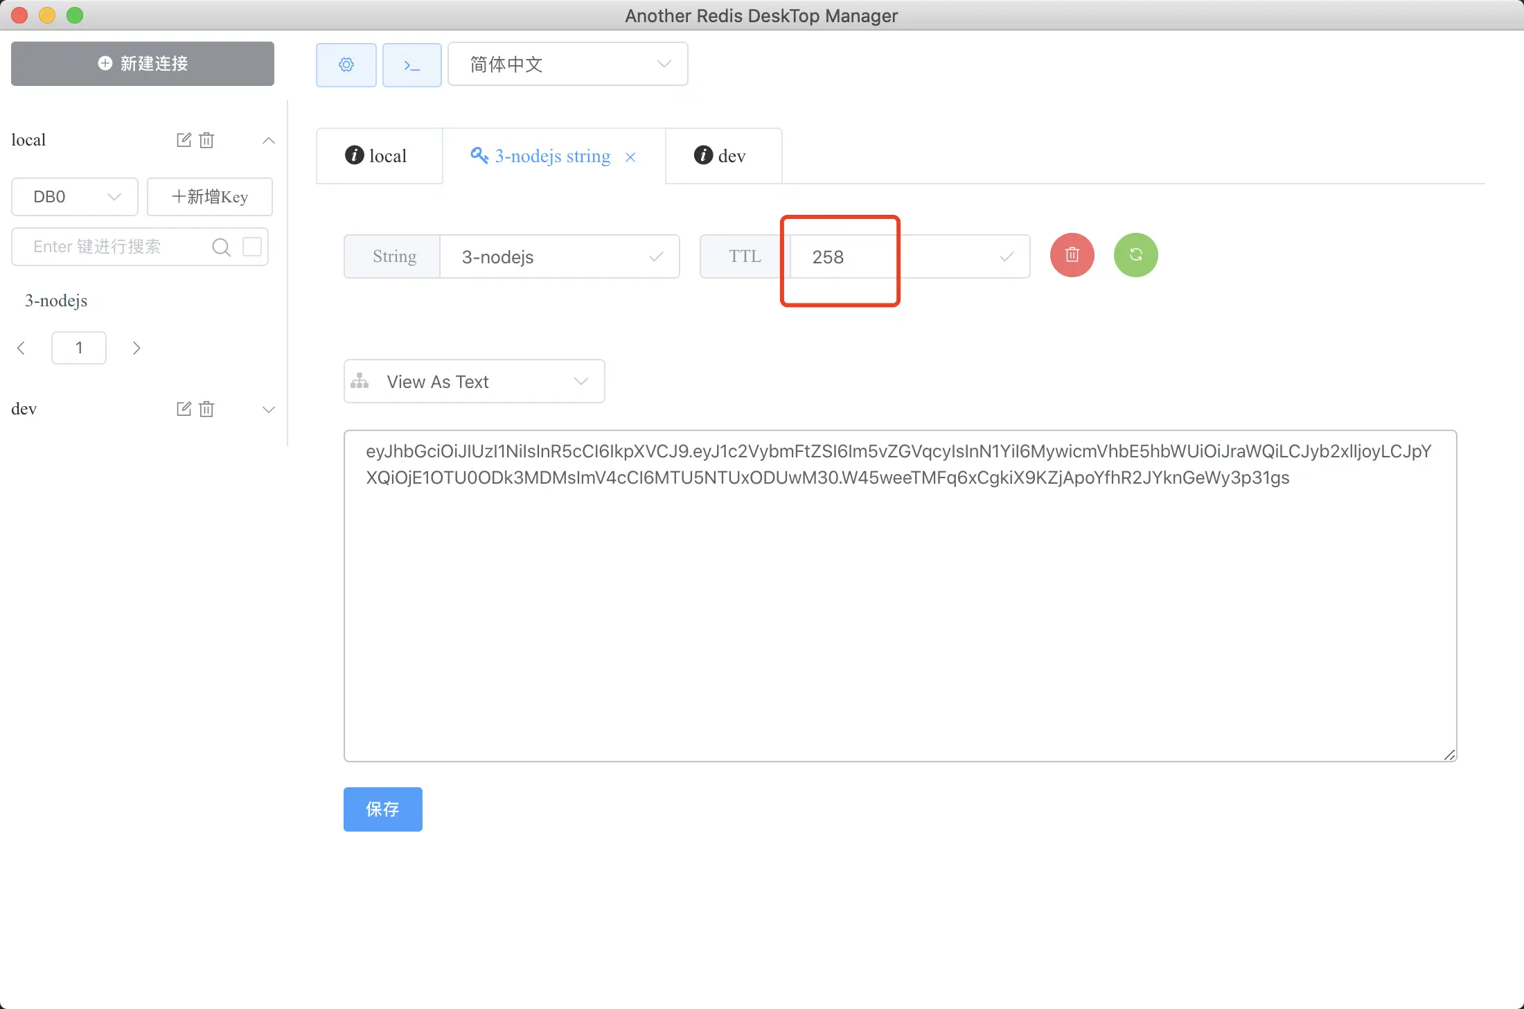The image size is (1524, 1009).
Task: Click the search magnifier icon
Action: (x=221, y=247)
